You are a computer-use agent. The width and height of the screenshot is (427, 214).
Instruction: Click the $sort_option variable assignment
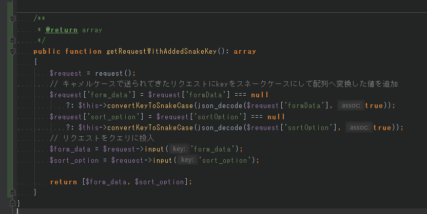(x=73, y=160)
